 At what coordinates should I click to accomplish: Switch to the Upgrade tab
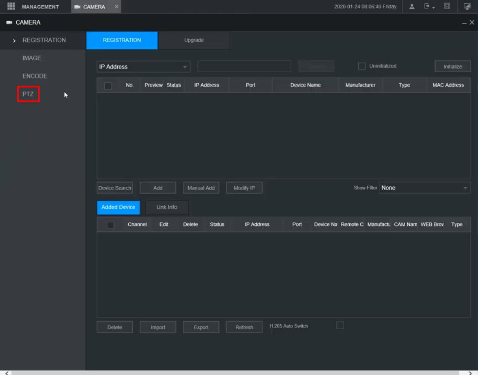pyautogui.click(x=194, y=40)
